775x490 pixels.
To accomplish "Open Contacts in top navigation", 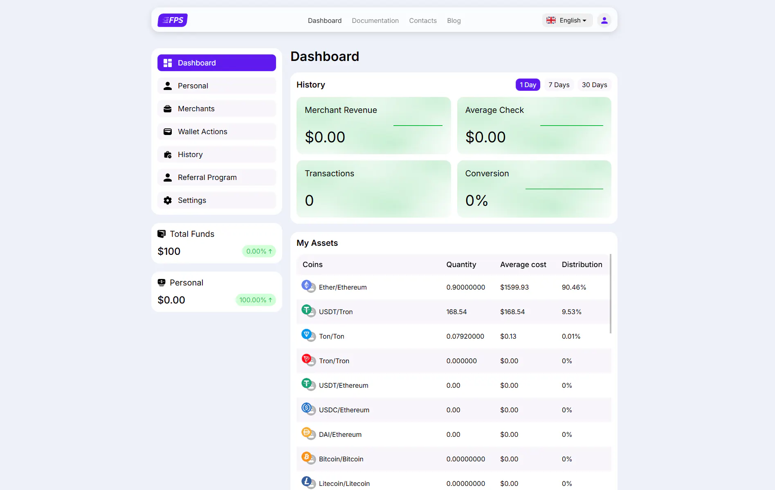I will 423,20.
